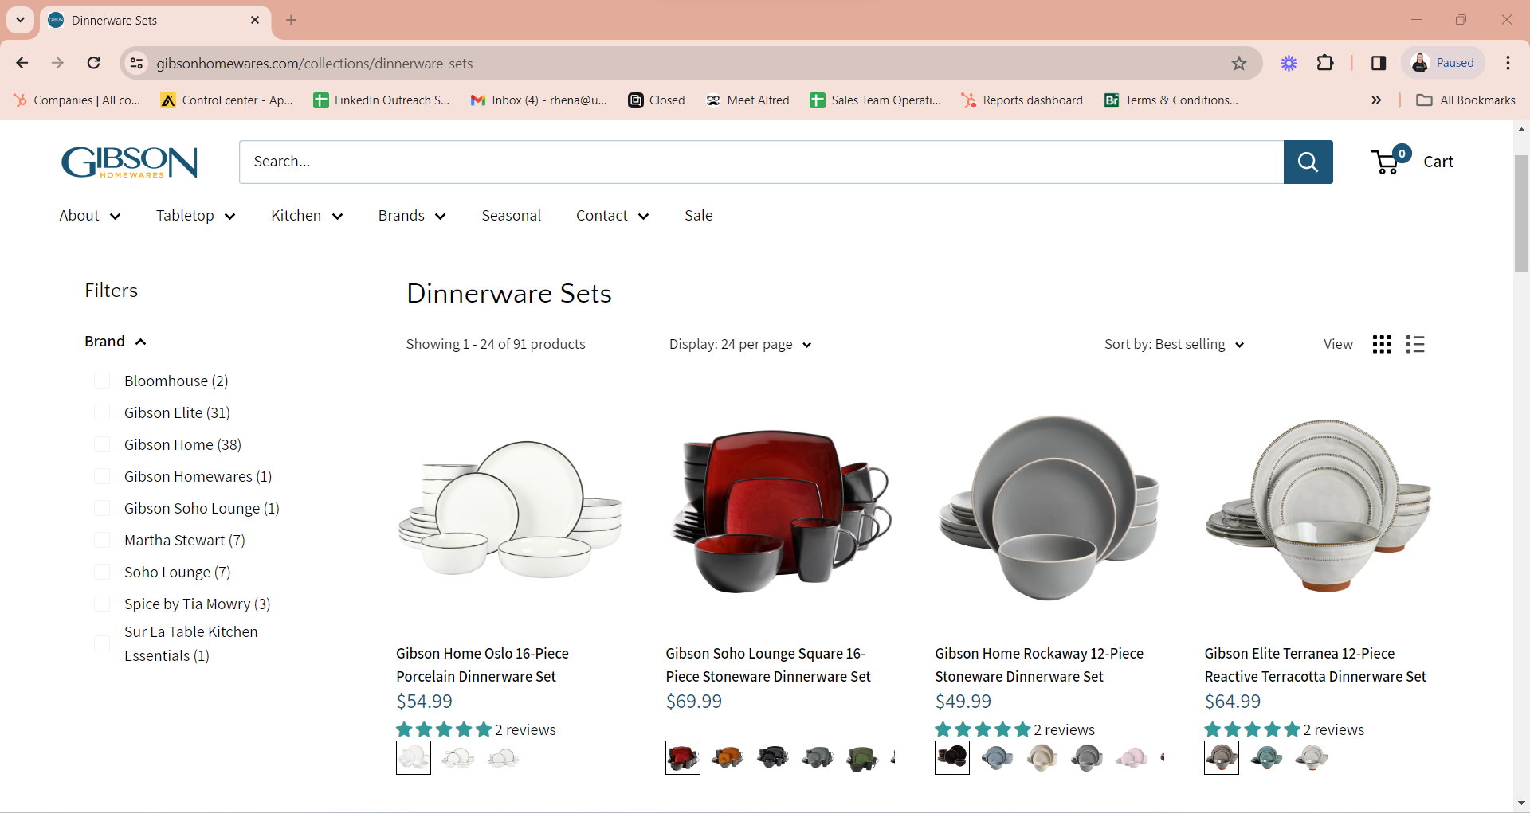
Task: Check the Soho Lounge (7) brand filter
Action: click(x=102, y=572)
